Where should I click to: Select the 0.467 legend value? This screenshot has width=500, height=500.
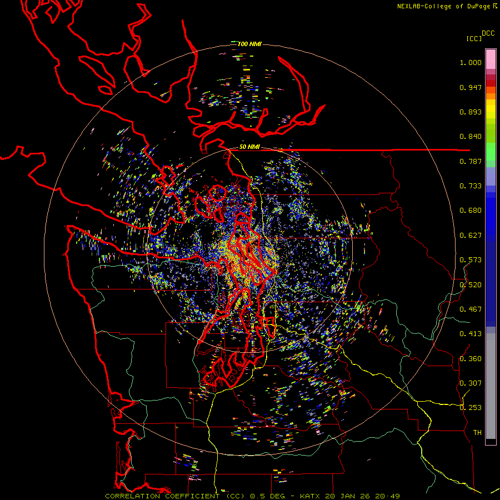pos(471,309)
